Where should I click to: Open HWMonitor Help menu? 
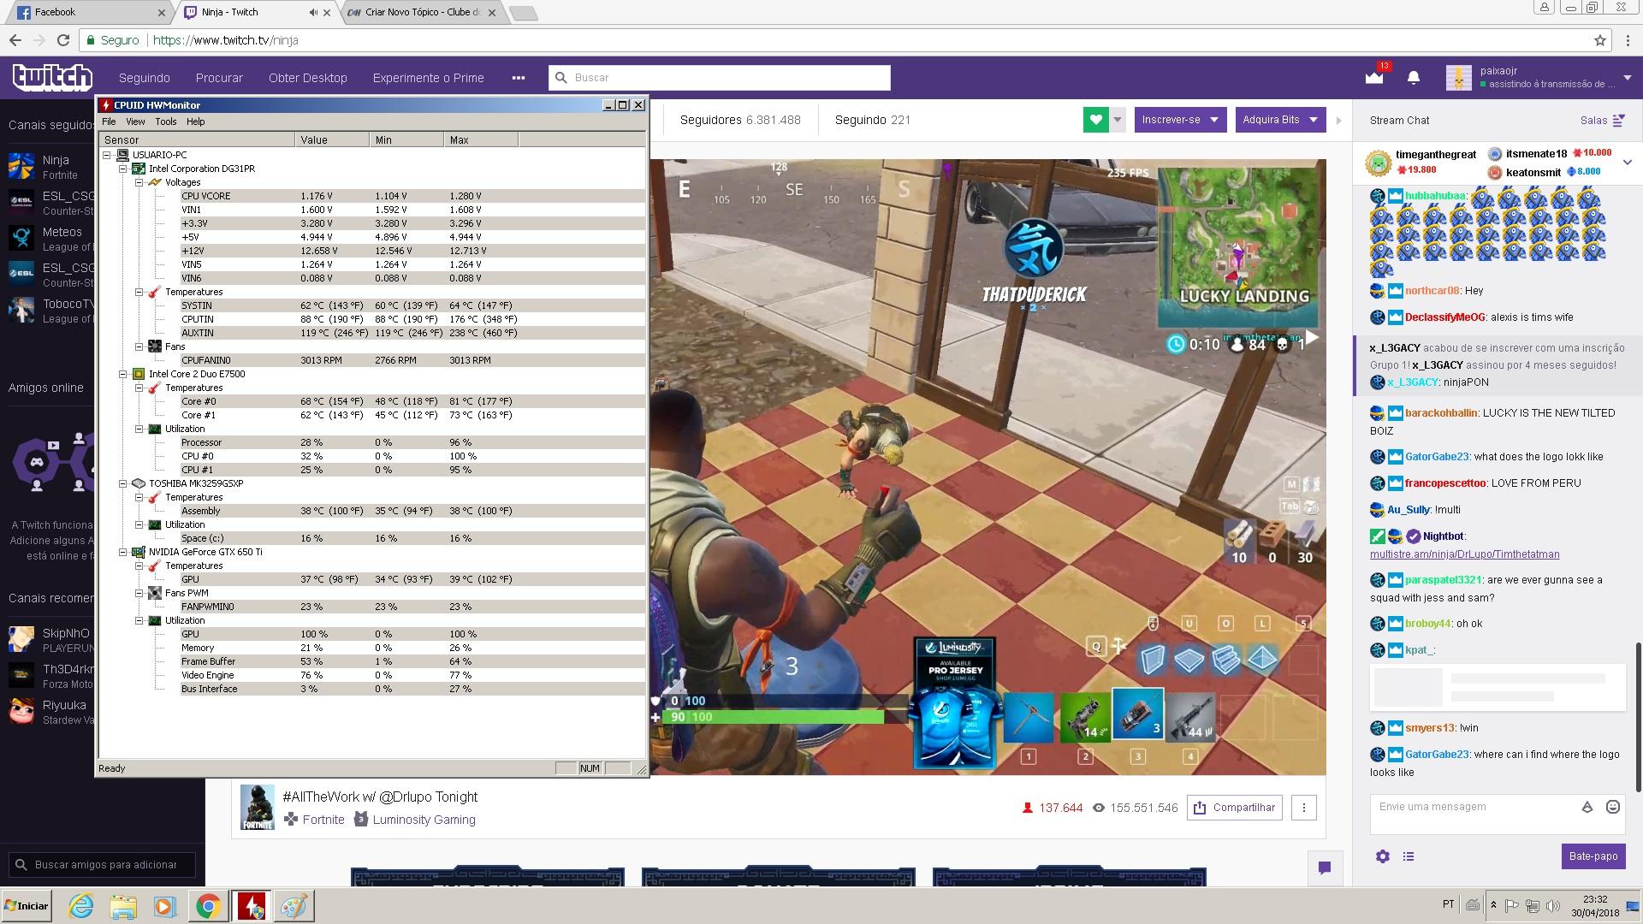(x=196, y=121)
